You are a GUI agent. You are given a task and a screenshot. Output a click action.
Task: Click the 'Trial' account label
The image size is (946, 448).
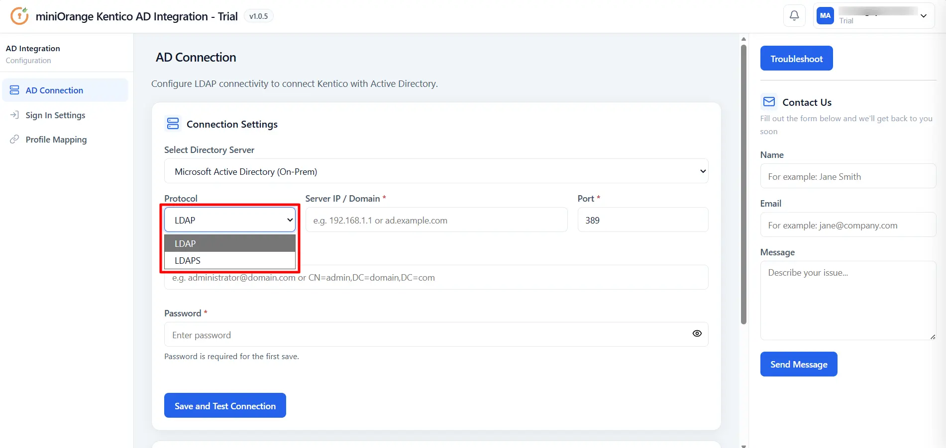[846, 21]
